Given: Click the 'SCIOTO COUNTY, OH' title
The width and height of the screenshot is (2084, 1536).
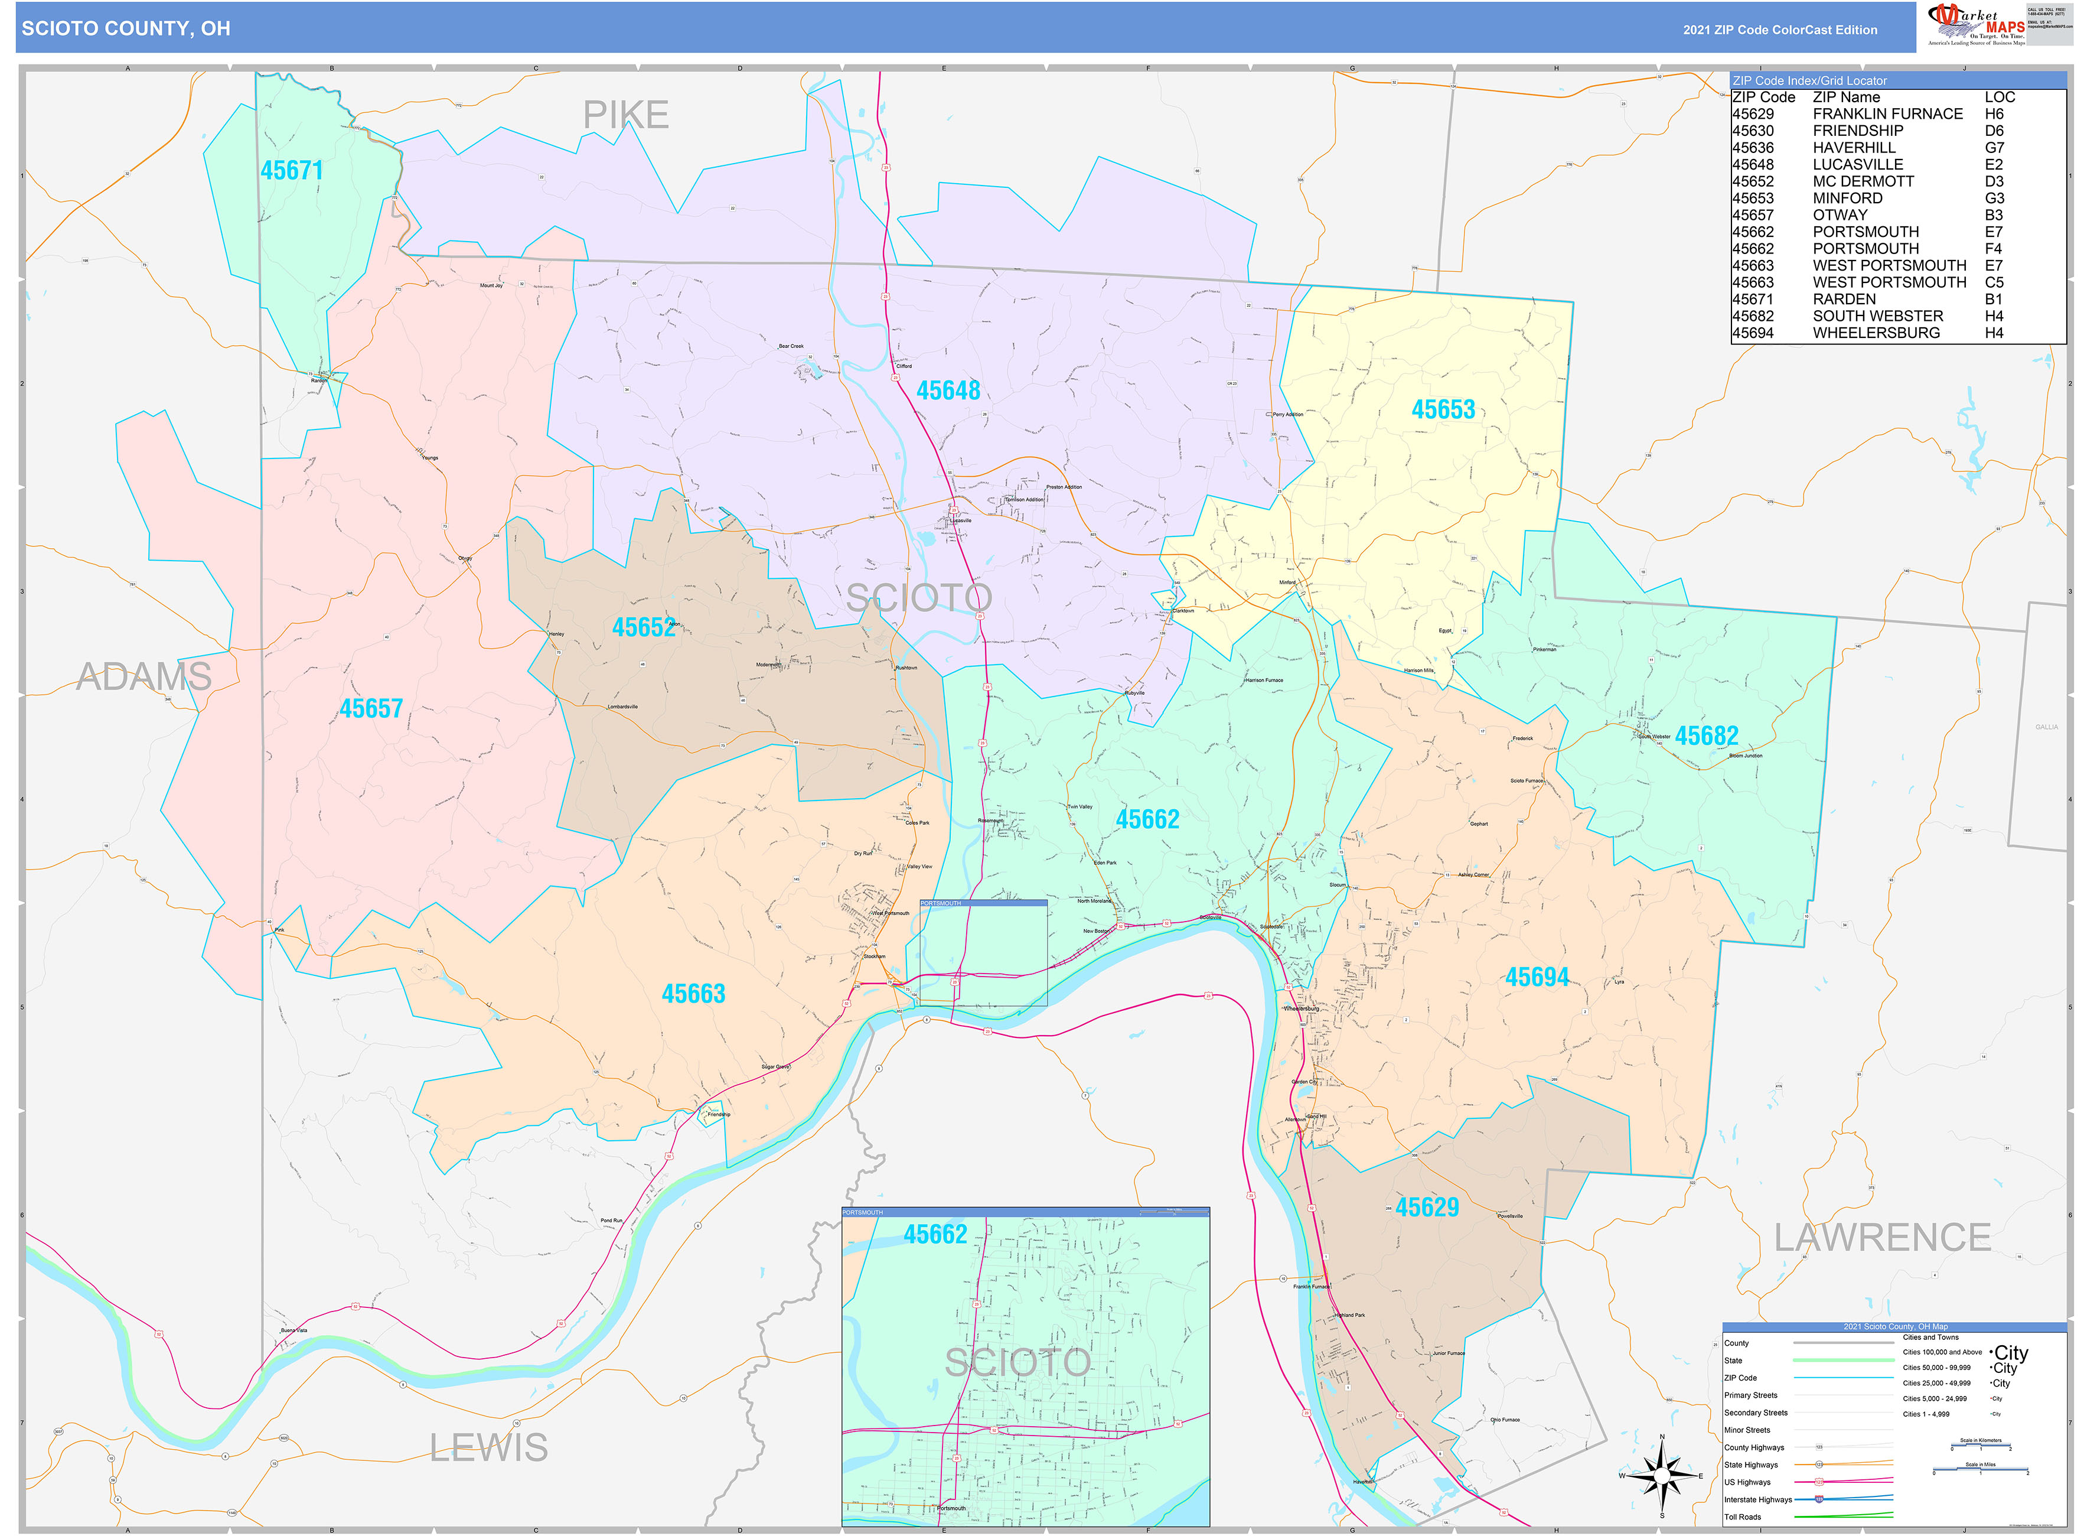Looking at the screenshot, I should coord(126,29).
